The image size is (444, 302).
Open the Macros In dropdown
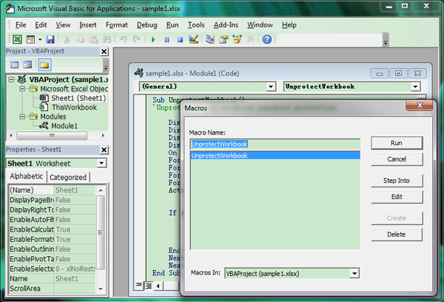click(354, 274)
